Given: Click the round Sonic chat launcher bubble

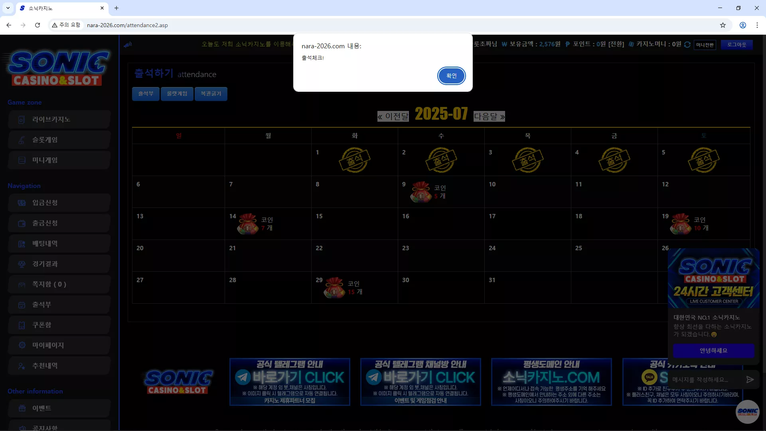Looking at the screenshot, I should coord(748,412).
